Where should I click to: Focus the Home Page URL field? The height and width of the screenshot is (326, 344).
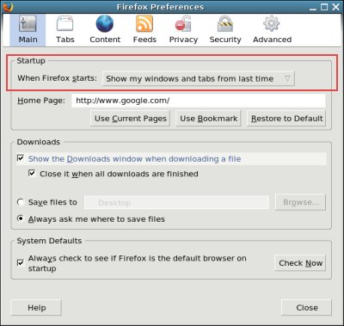[199, 101]
